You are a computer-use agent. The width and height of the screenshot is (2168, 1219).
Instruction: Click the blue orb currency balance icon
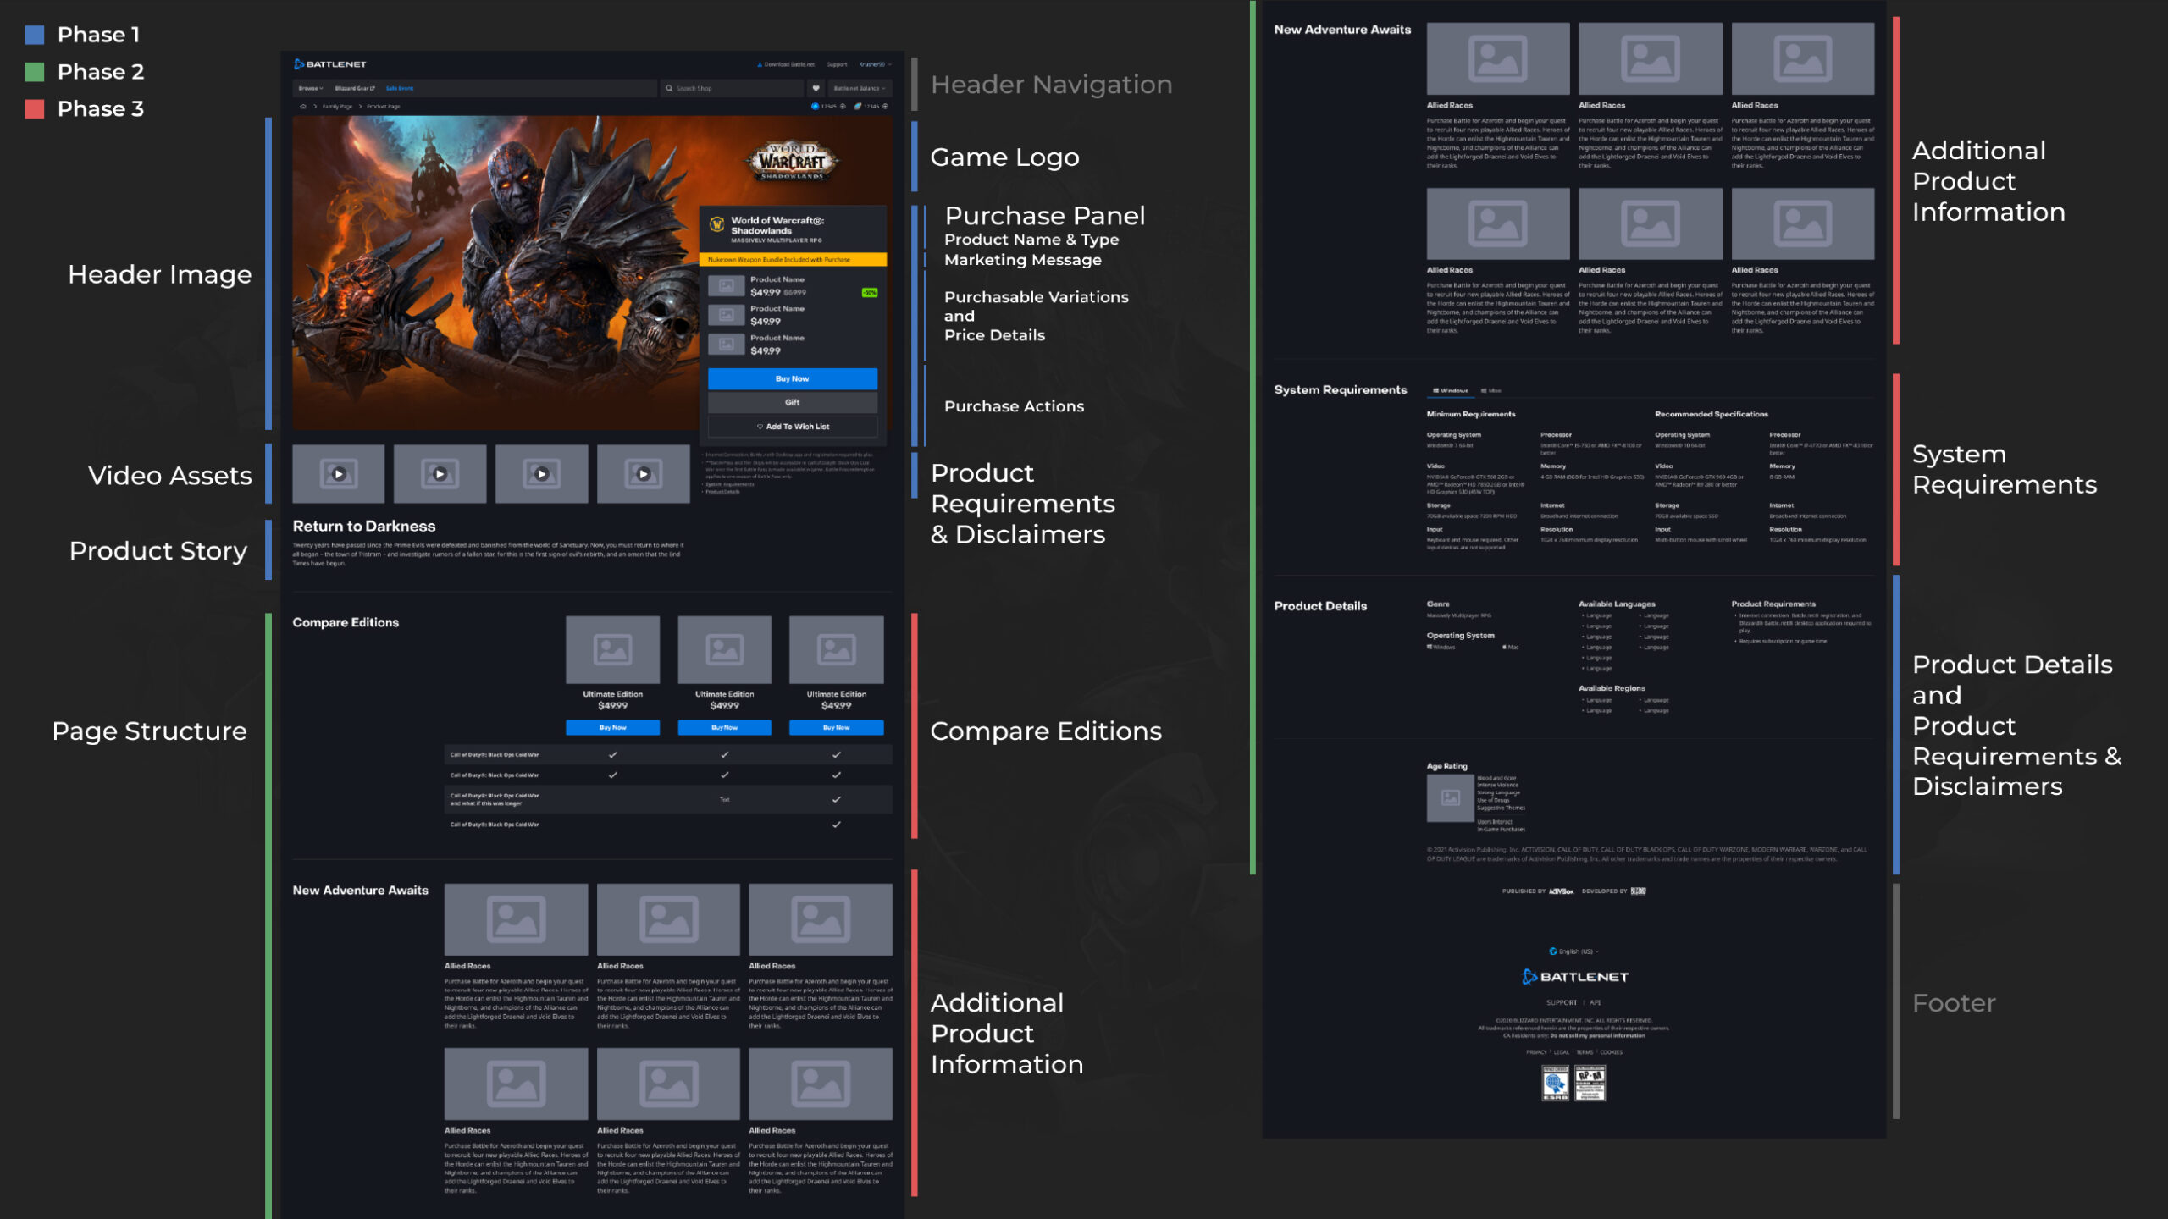pyautogui.click(x=815, y=107)
